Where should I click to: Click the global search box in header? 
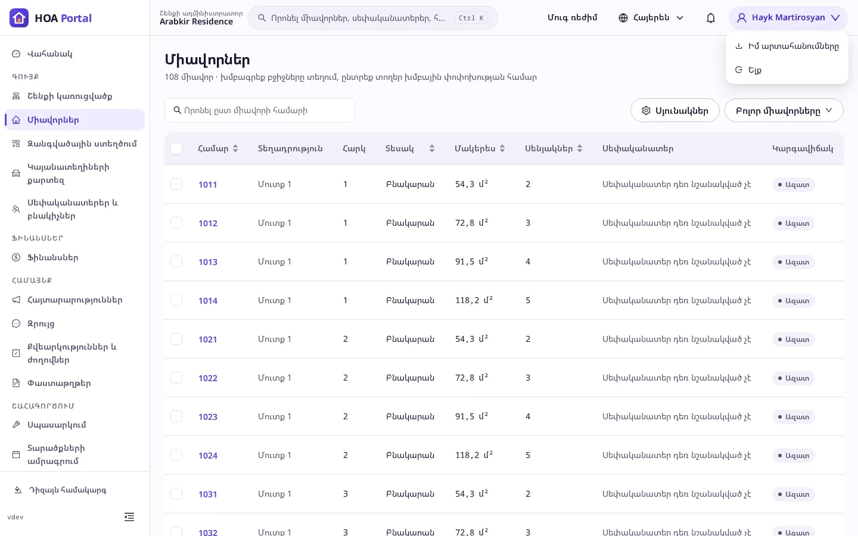373,18
